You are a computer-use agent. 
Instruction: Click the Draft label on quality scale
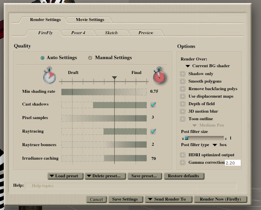pos(73,73)
